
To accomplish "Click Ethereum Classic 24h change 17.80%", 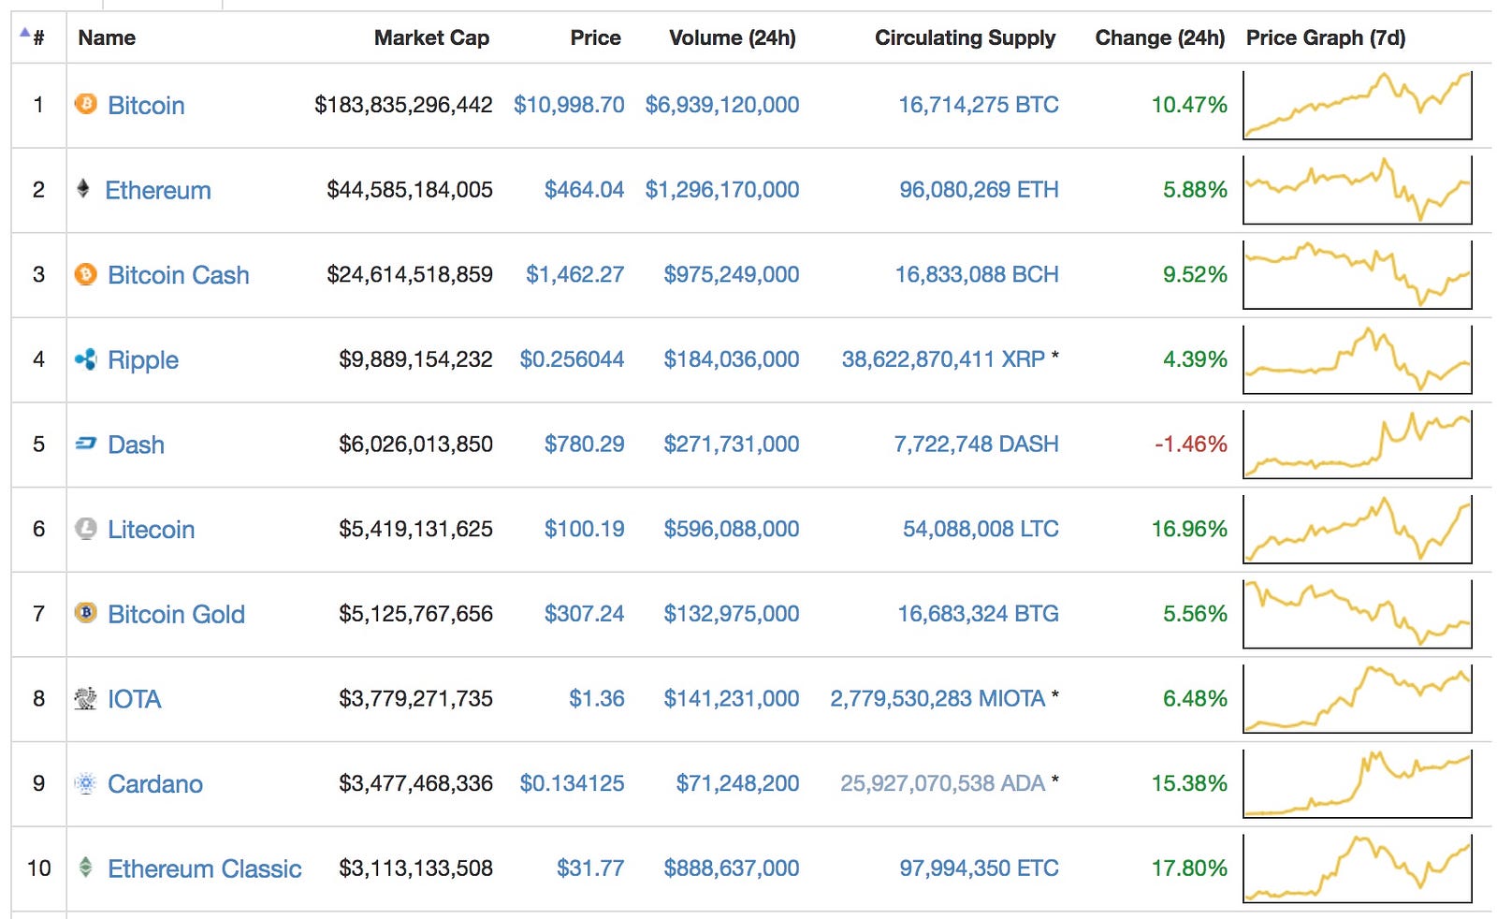I will [1189, 868].
